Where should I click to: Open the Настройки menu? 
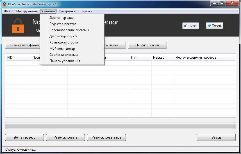tap(67, 11)
